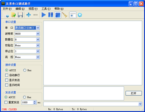Image resolution: width=145 pixels, height=112 pixels.
Task: Check the 显示时间 option
Action: [x=7, y=85]
